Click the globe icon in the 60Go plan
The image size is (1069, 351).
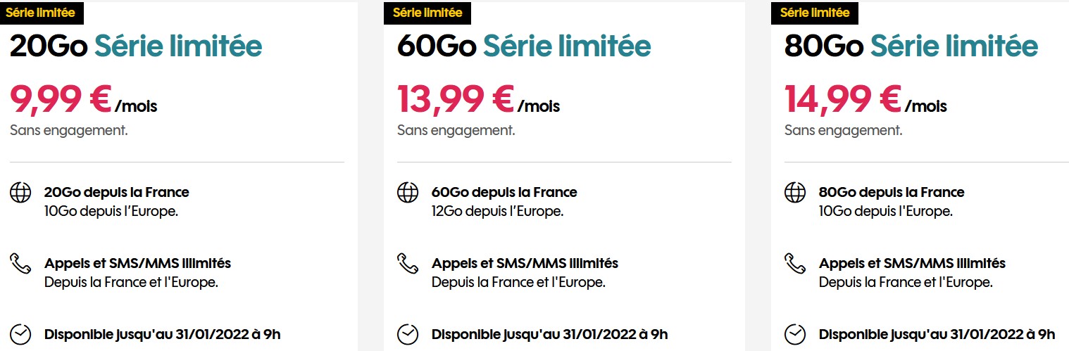point(408,193)
